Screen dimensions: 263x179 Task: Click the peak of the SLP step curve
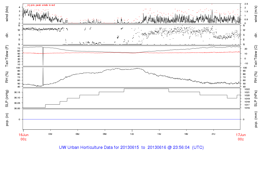[x=146, y=89]
